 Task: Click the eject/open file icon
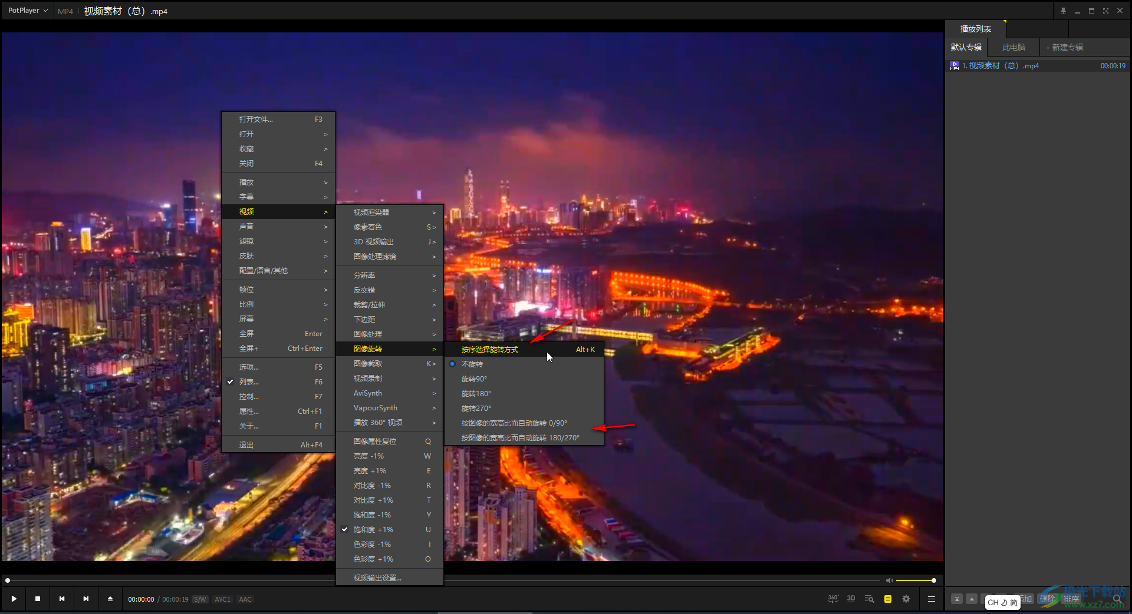(110, 599)
